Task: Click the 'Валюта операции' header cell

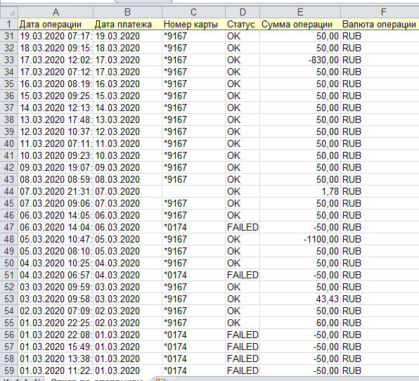Action: point(380,25)
